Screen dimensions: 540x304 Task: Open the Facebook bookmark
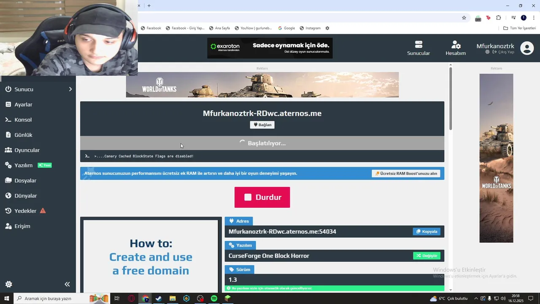click(151, 28)
